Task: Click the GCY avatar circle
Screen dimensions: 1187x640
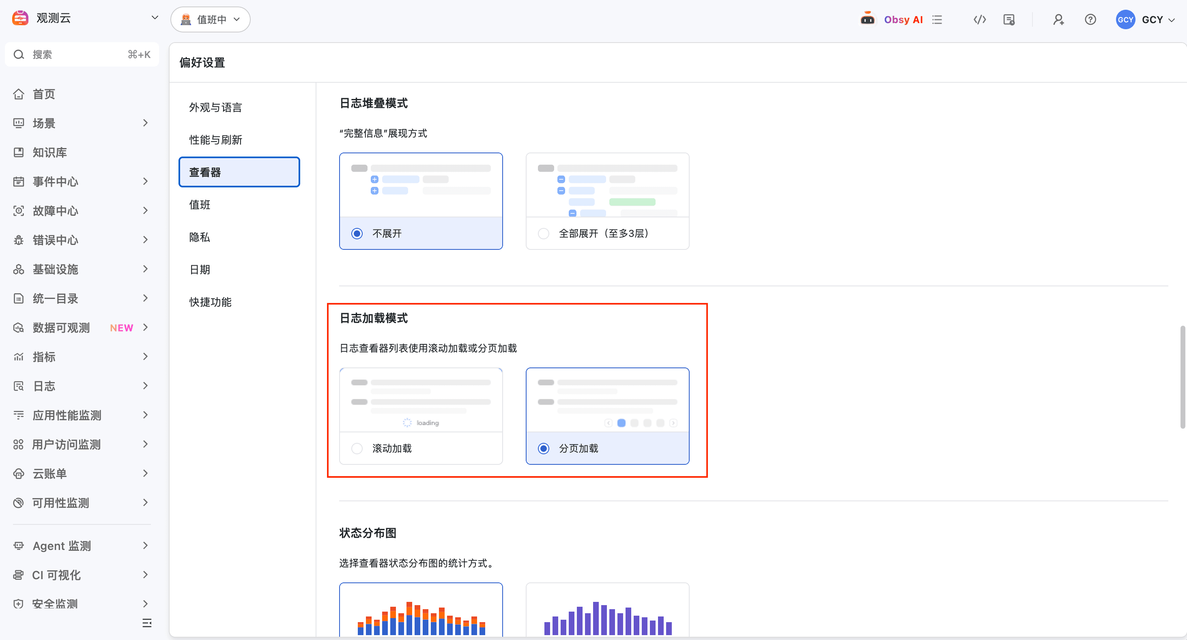Action: 1125,19
